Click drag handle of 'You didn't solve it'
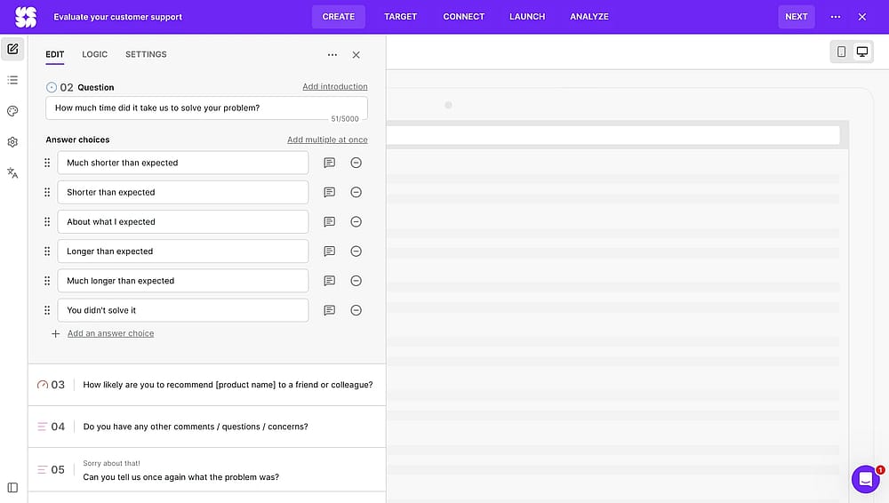889x503 pixels. tap(47, 310)
